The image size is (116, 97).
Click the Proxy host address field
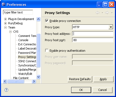click(x=93, y=33)
